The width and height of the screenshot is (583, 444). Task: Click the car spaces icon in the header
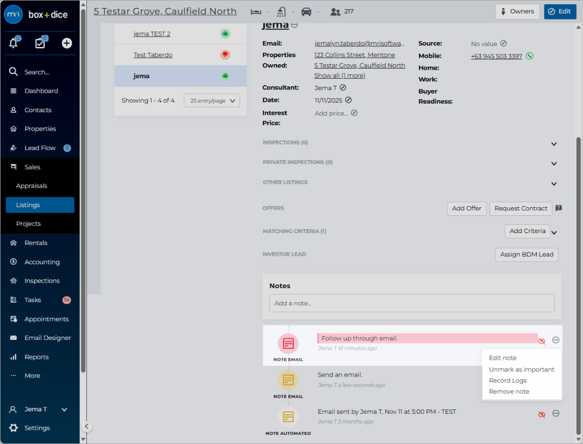click(307, 12)
